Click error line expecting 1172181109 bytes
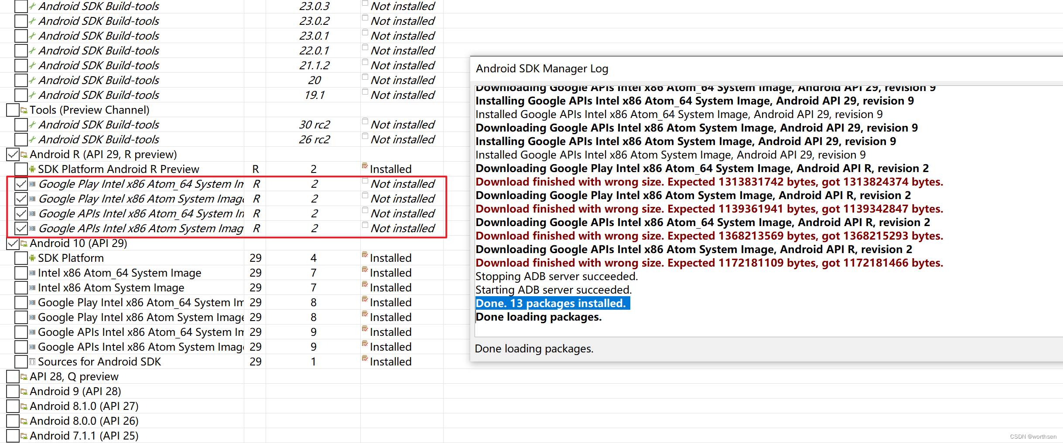 point(709,263)
